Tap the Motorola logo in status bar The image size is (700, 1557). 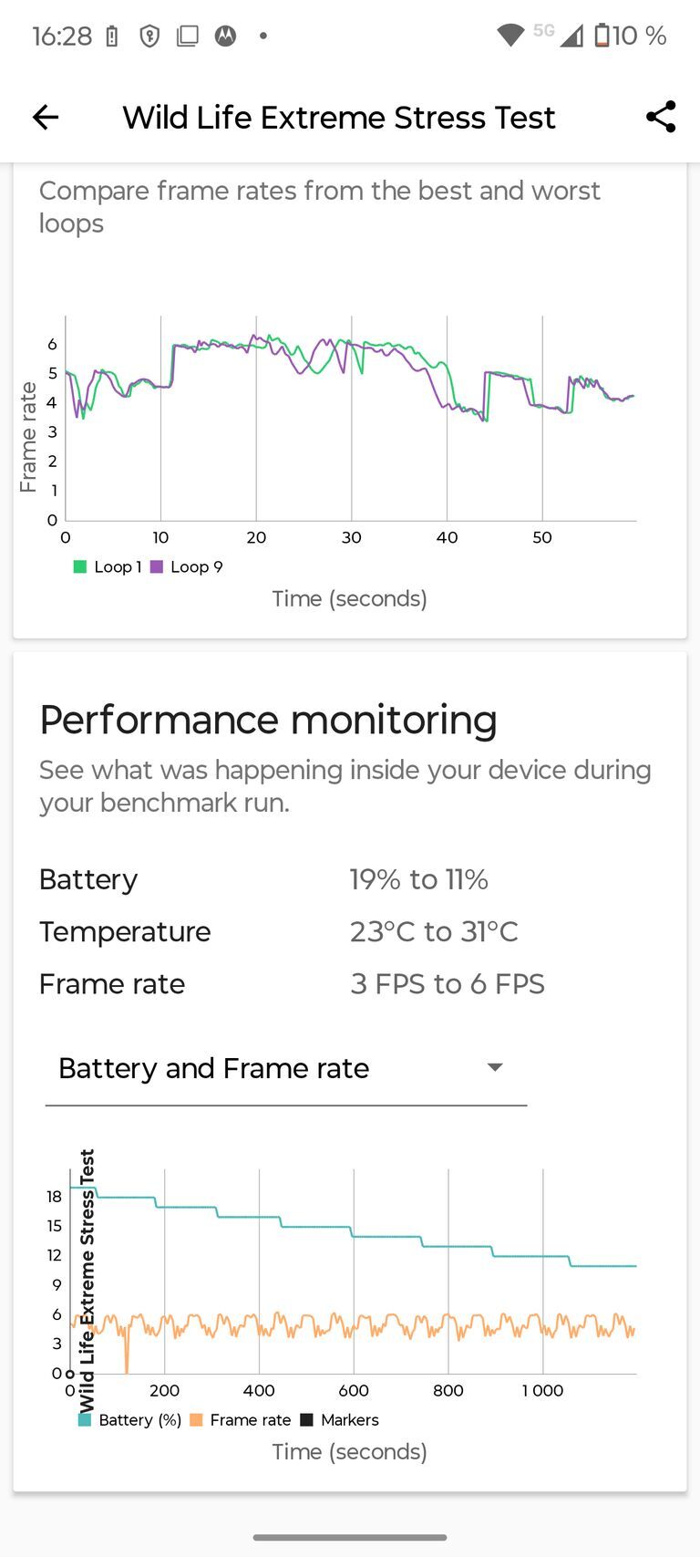pyautogui.click(x=225, y=36)
